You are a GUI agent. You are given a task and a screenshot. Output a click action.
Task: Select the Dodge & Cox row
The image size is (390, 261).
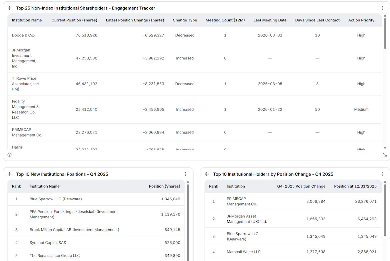(x=195, y=35)
